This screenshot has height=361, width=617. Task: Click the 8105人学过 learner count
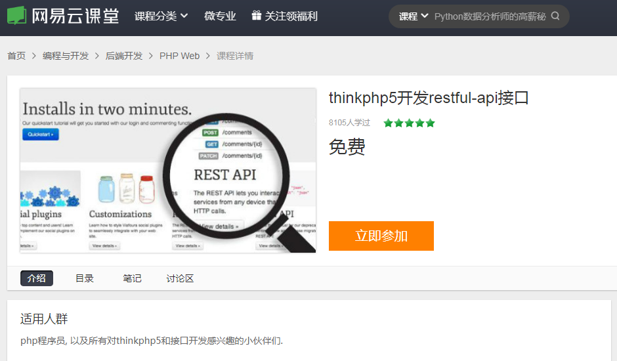[x=349, y=123]
